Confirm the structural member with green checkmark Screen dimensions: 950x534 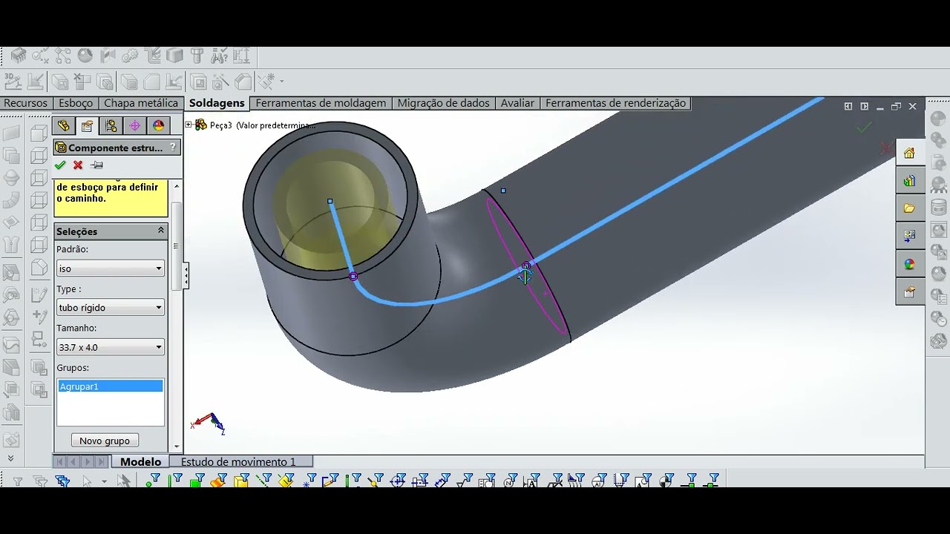tap(60, 165)
